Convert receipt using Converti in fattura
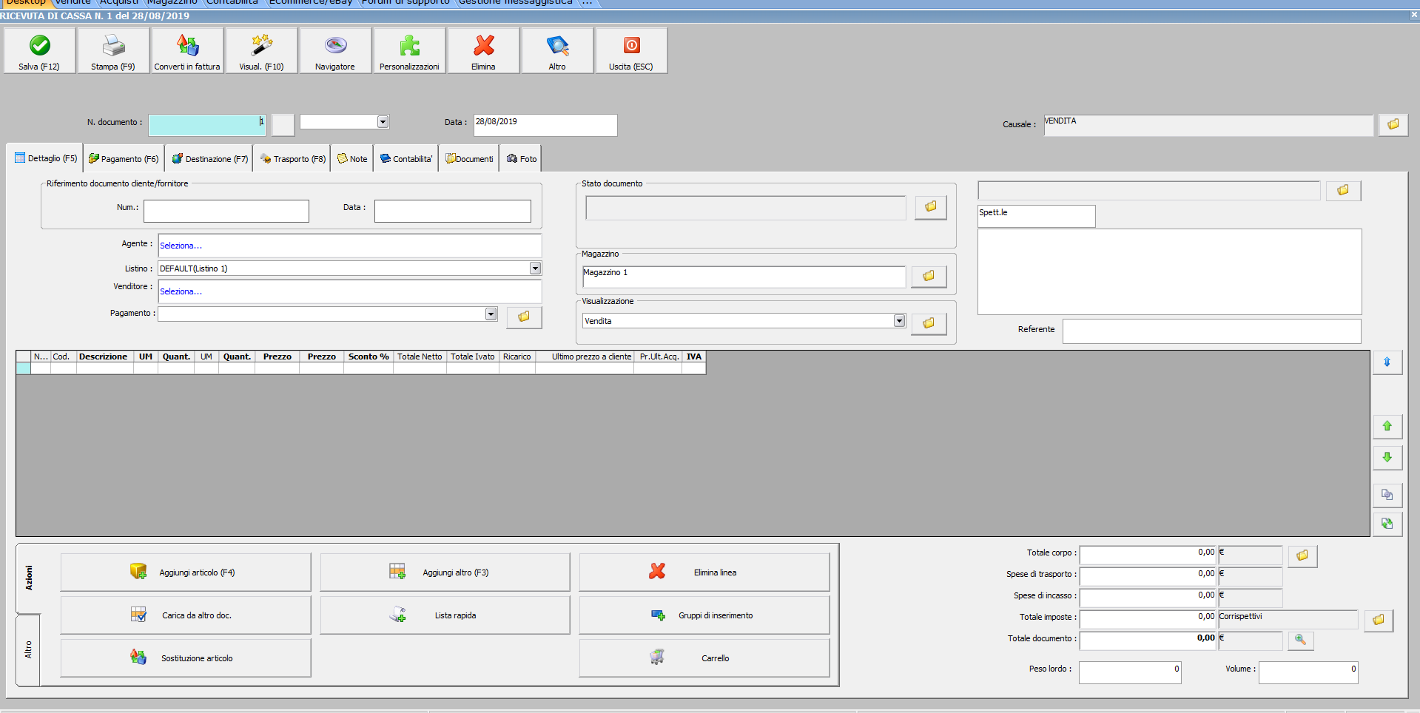The height and width of the screenshot is (713, 1420). tap(187, 50)
